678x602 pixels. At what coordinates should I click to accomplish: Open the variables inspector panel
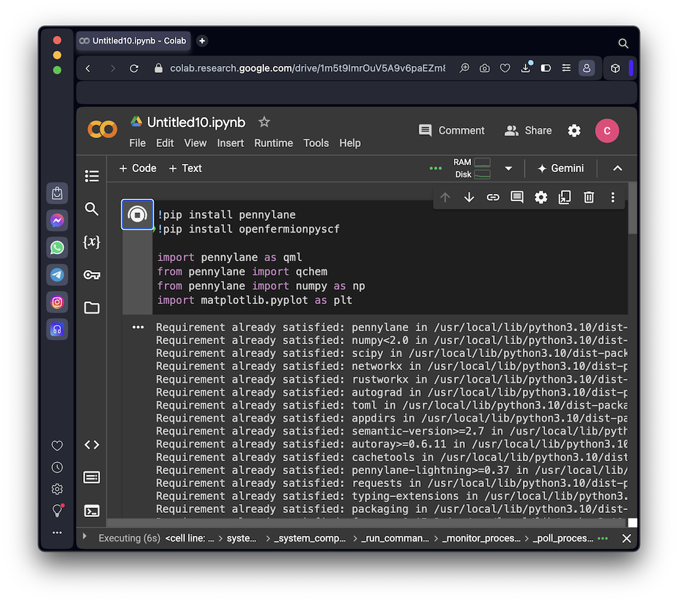click(92, 242)
